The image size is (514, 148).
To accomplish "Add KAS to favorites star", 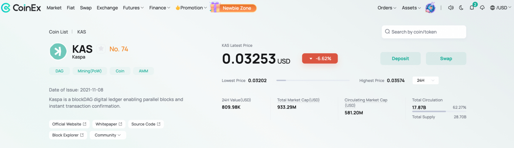I will point(101,49).
